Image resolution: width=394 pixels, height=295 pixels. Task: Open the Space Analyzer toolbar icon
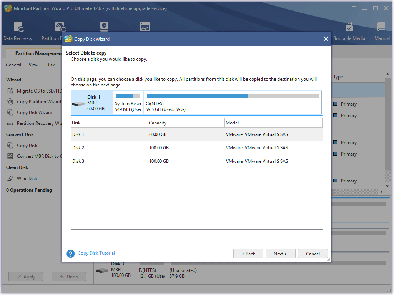(x=145, y=27)
